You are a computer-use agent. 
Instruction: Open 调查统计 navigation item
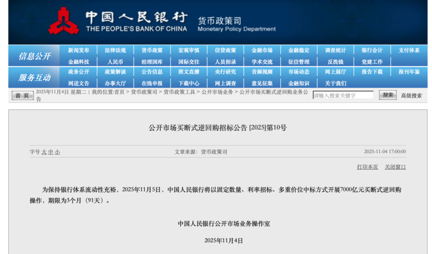pos(335,50)
